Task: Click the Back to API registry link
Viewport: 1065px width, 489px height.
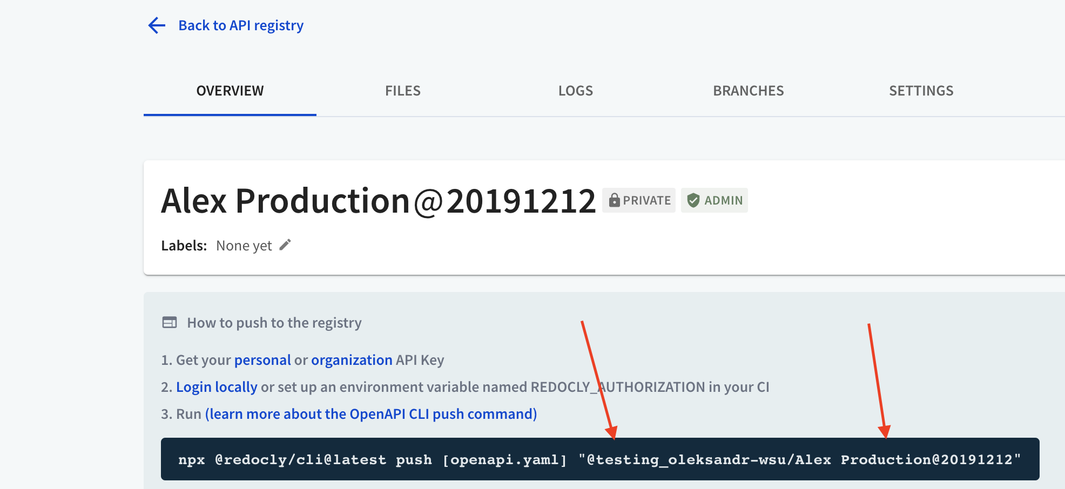Action: tap(241, 25)
